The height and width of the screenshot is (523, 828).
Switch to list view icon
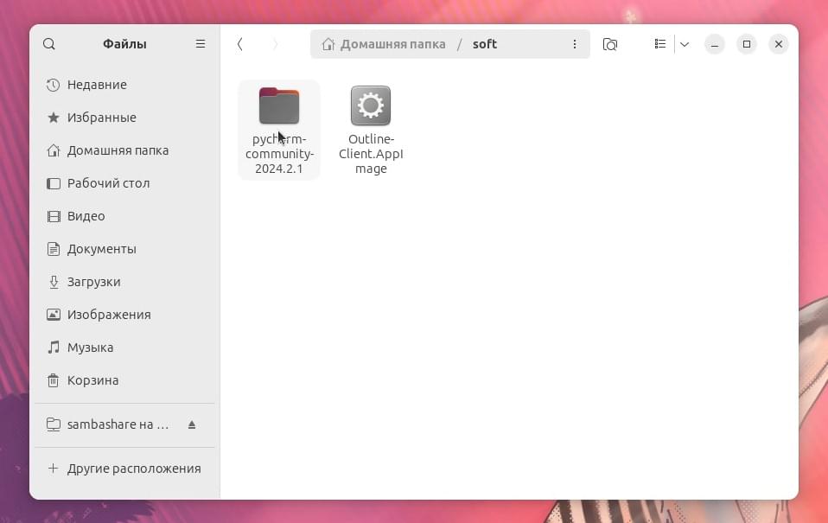coord(660,44)
